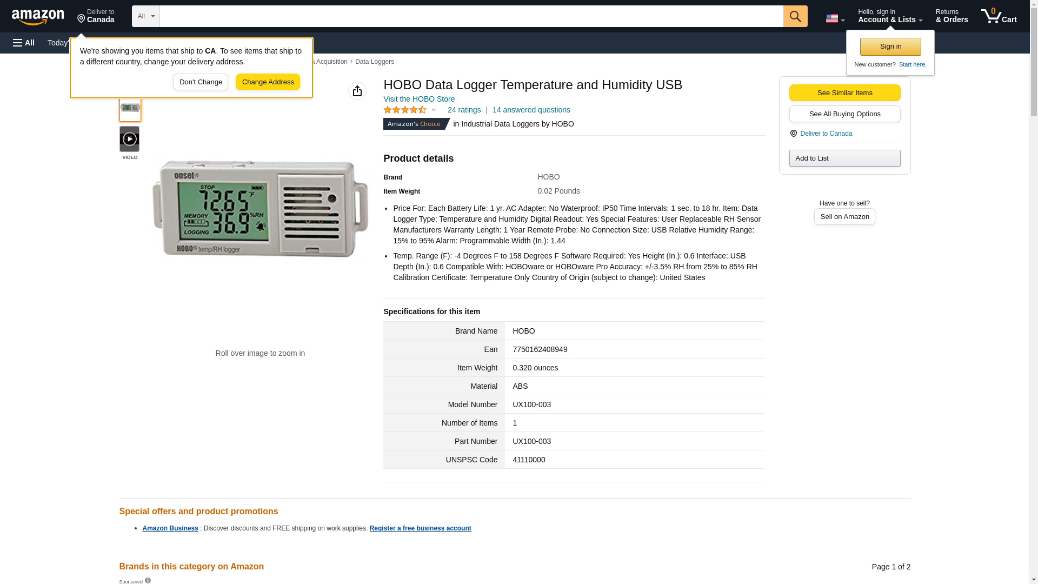Click the Deliver to Canada location icon in header
Image resolution: width=1038 pixels, height=584 pixels.
(81, 19)
